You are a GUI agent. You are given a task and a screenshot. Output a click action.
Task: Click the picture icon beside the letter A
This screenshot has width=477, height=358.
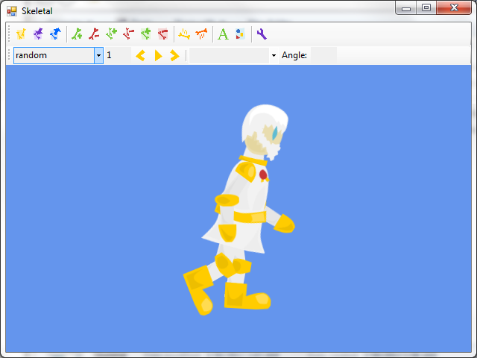pyautogui.click(x=239, y=34)
